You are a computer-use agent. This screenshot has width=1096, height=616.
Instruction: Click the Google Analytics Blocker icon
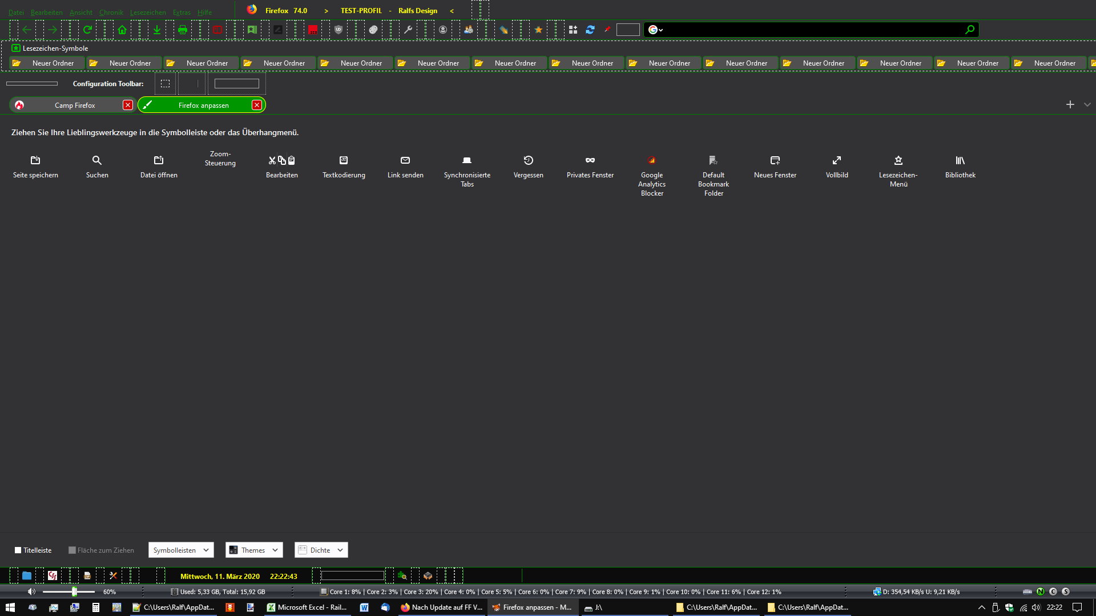click(651, 160)
